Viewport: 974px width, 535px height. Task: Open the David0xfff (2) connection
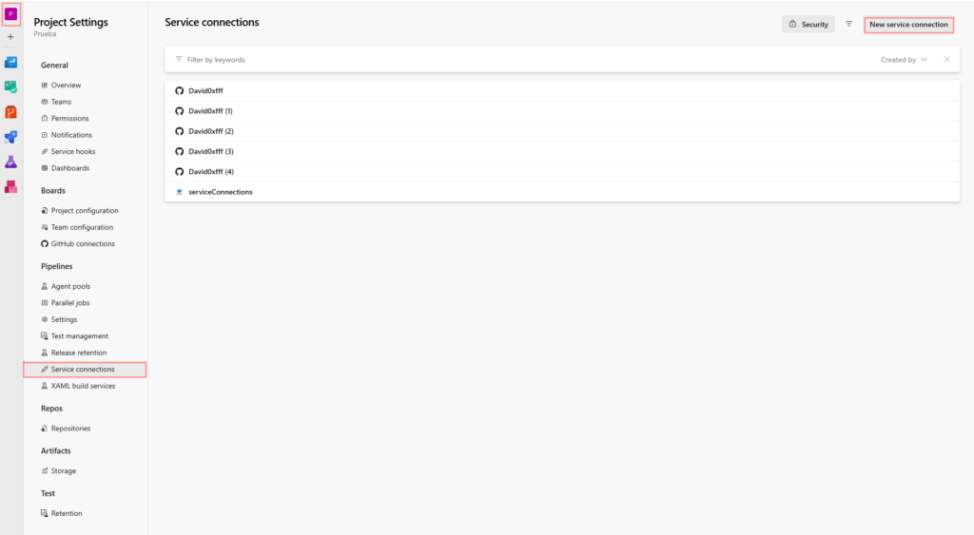pos(562,131)
